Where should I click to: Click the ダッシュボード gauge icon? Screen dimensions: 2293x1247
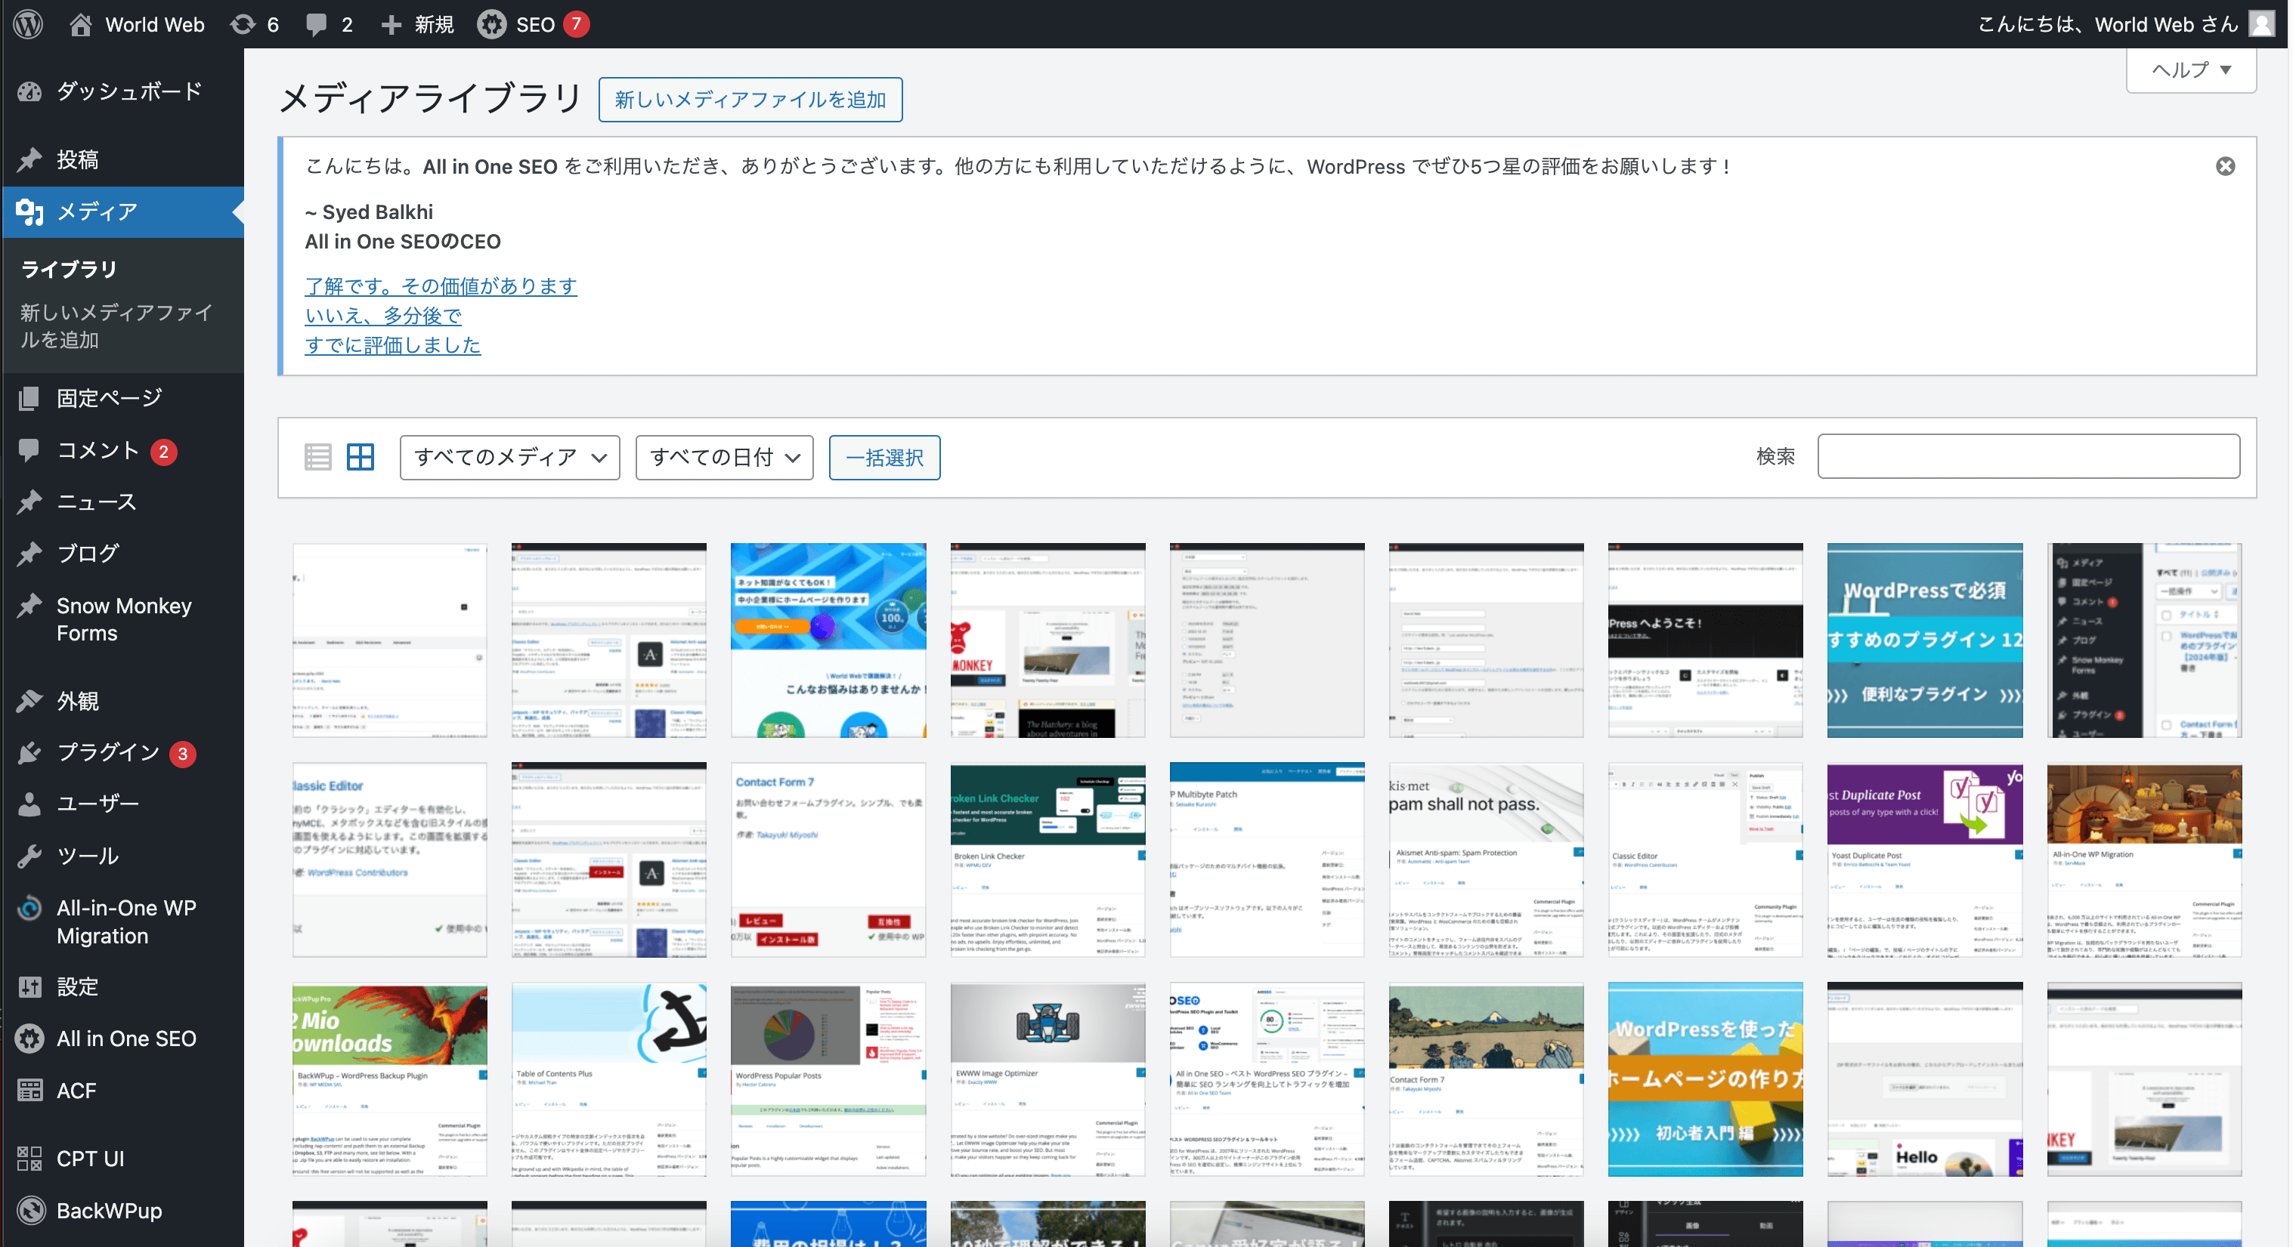pos(29,91)
